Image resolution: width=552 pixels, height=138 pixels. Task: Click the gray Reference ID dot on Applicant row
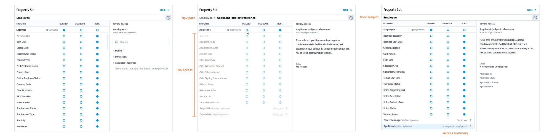click(x=228, y=30)
